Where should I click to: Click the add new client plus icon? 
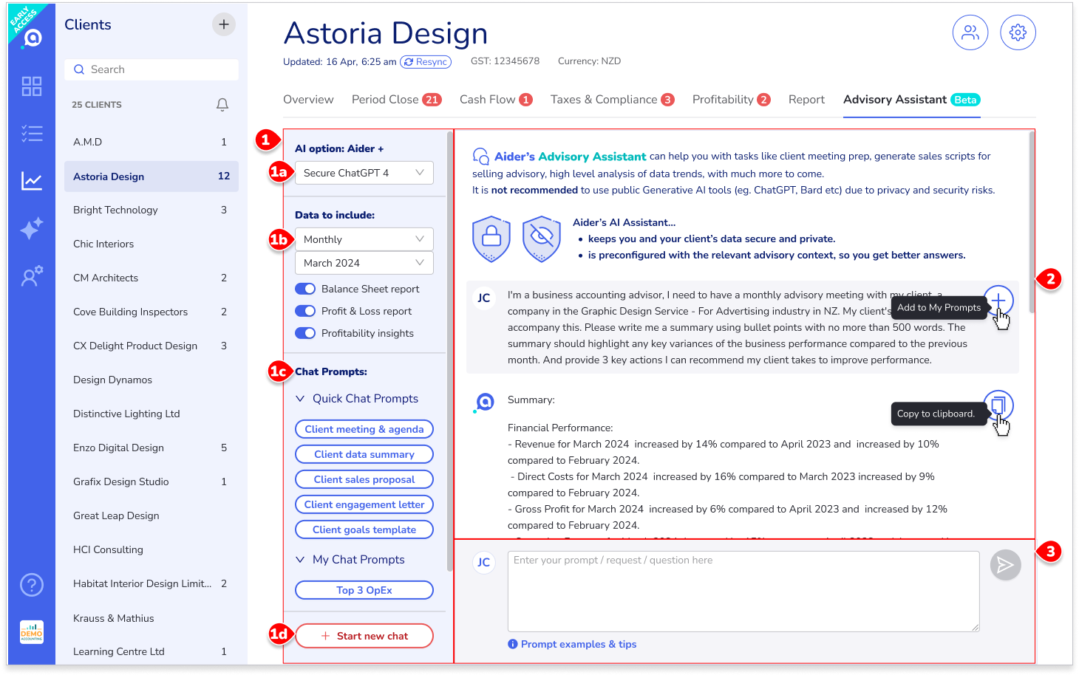point(224,24)
